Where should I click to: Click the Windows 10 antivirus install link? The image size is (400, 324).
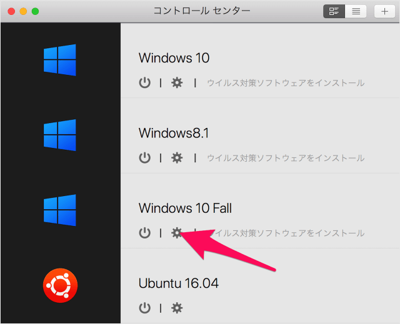(286, 83)
